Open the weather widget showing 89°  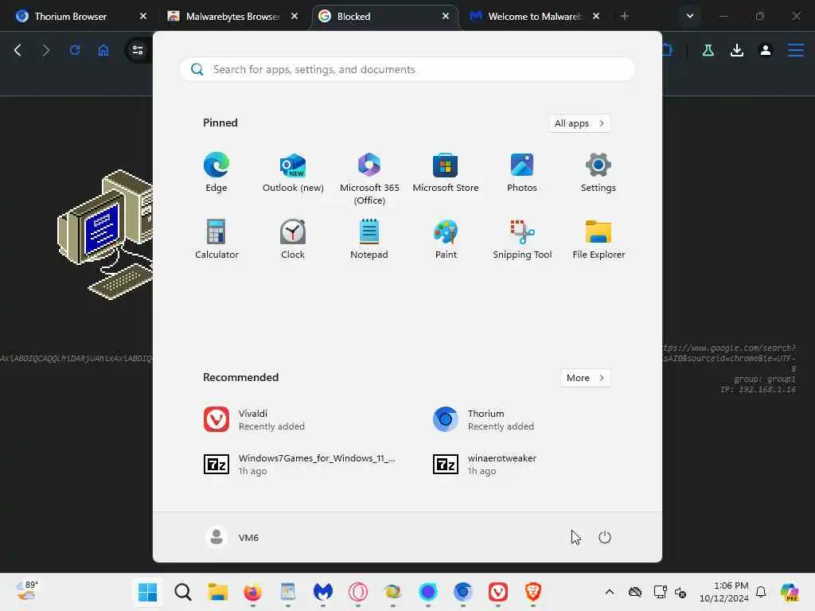tap(27, 591)
